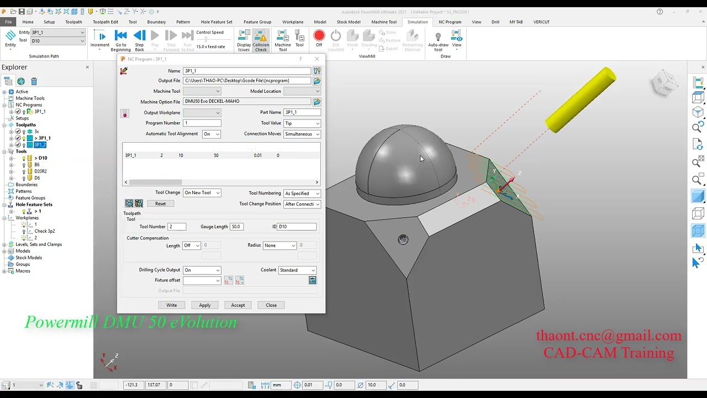Open the Toolpath Edit ribbon tab

click(x=105, y=22)
